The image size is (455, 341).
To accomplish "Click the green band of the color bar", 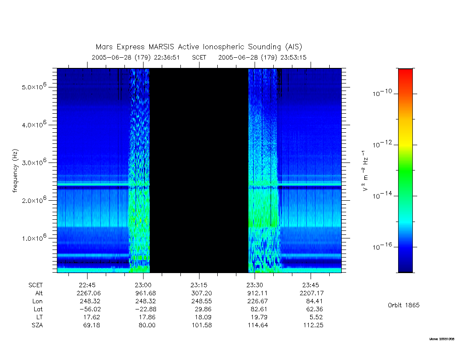I will tap(405, 171).
